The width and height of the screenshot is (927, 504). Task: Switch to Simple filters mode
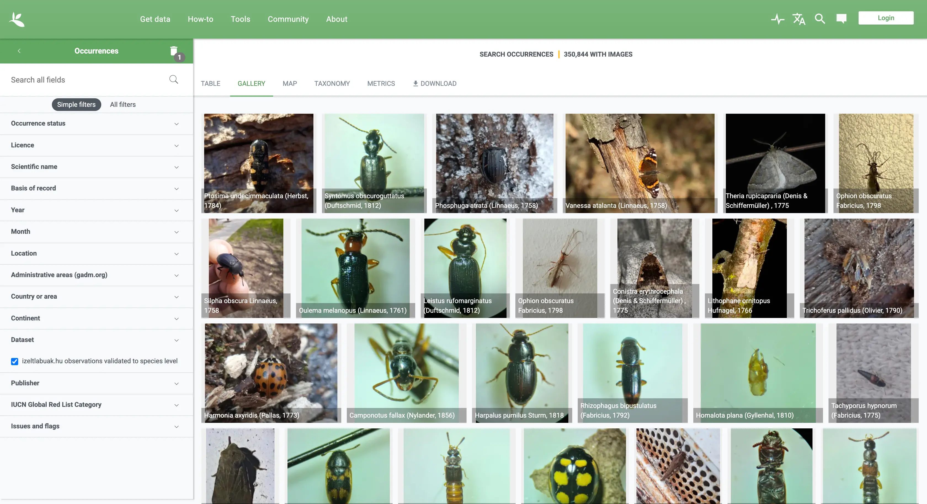76,104
